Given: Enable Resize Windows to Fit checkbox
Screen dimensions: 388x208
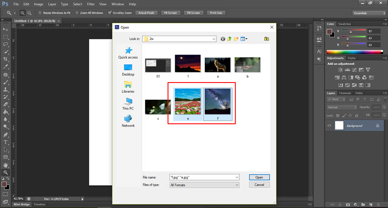Looking at the screenshot, I should 40,13.
